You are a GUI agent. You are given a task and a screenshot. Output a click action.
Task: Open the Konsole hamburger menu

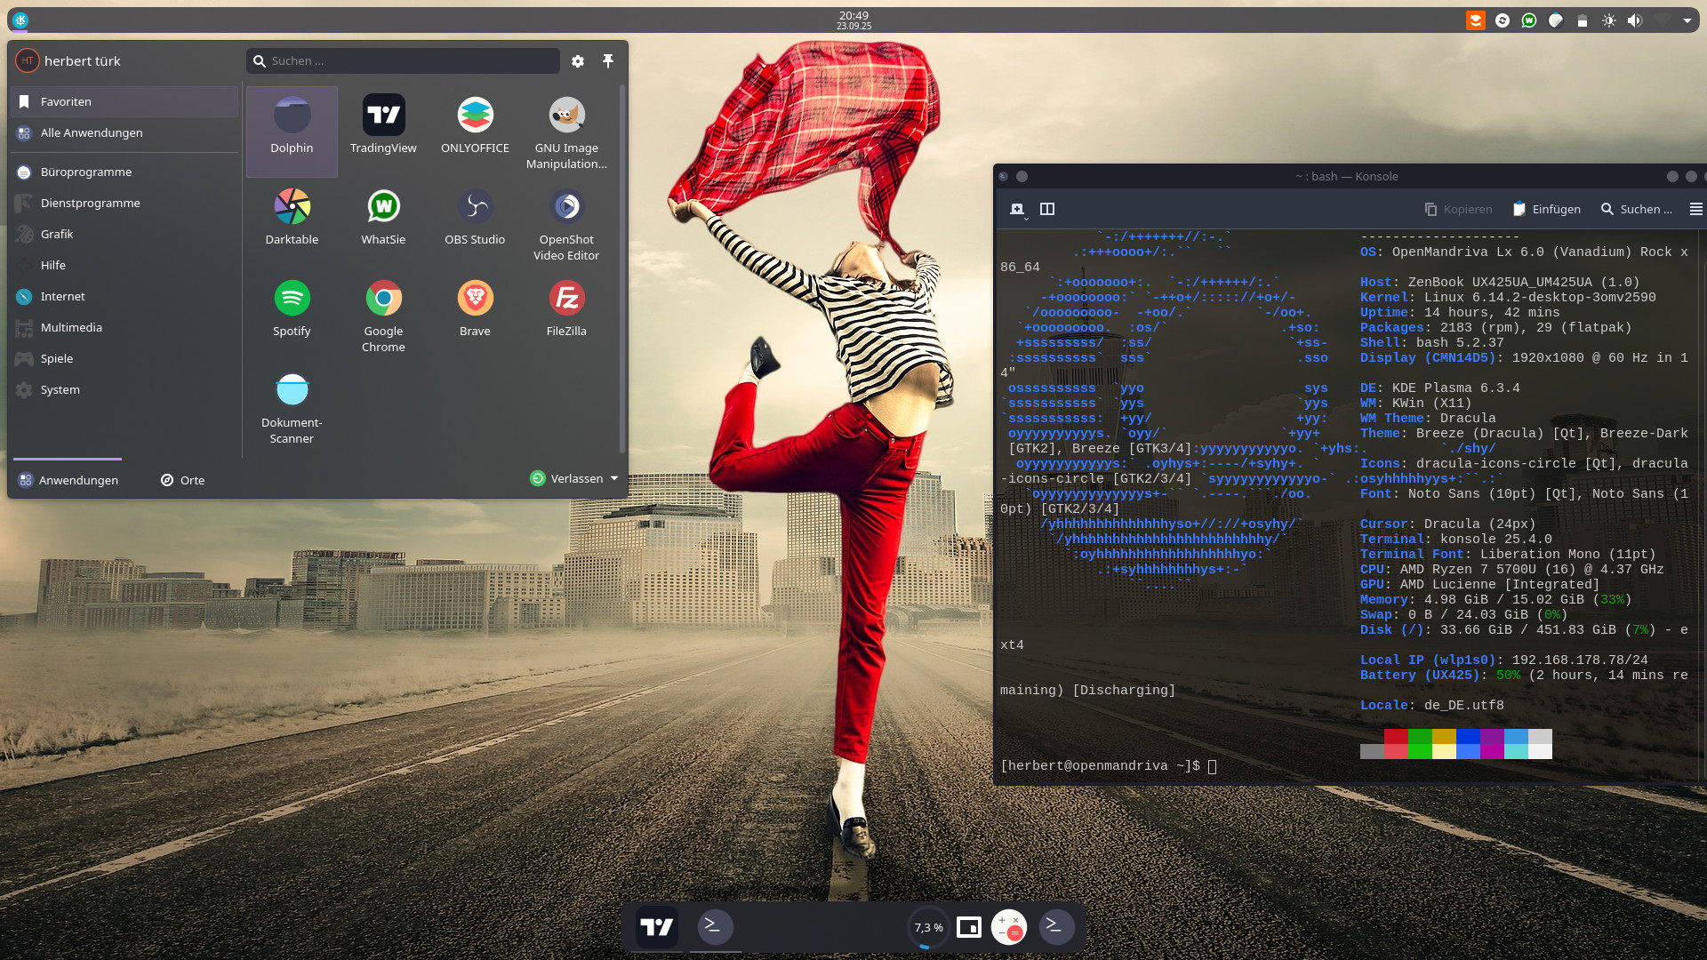click(1695, 210)
